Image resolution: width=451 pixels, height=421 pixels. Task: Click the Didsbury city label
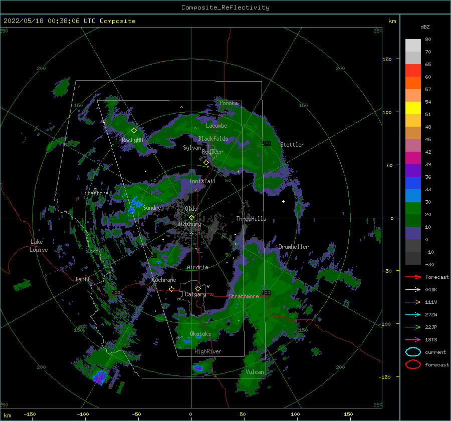[189, 224]
